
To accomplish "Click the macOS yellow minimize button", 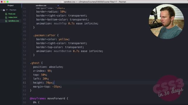I will point(5,2).
